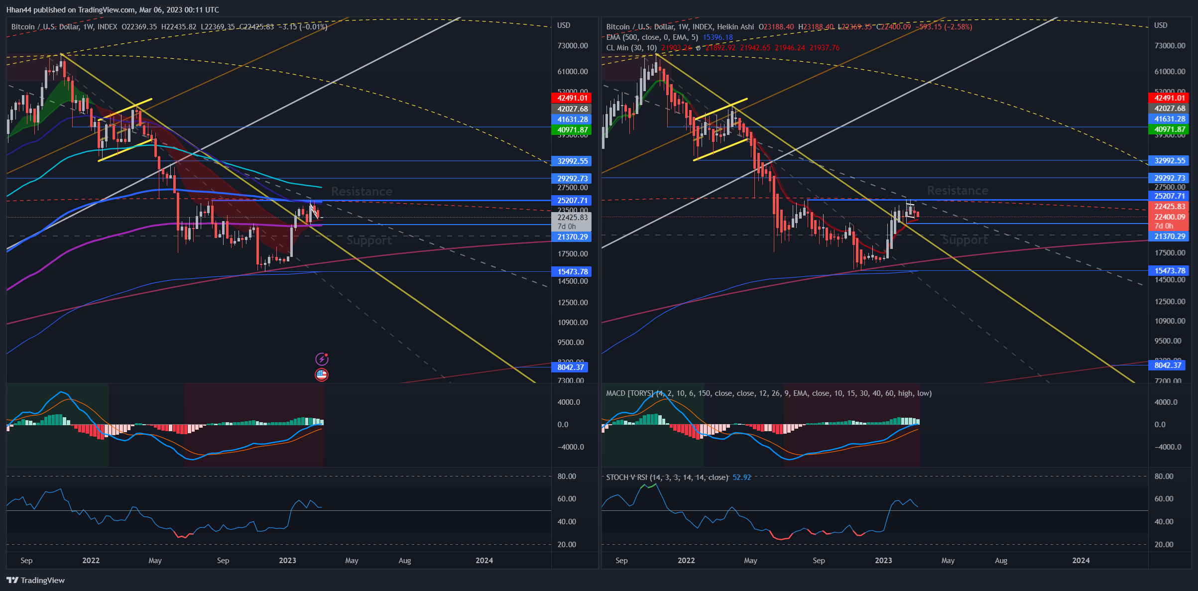Screen dimensions: 1198x591
Task: Click the 15473.78 price label on right chart
Action: coord(1168,270)
